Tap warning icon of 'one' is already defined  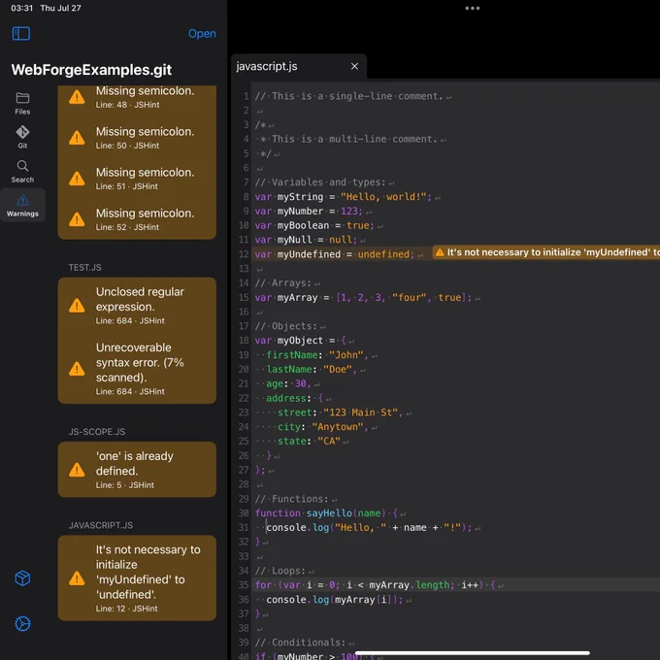pyautogui.click(x=77, y=470)
